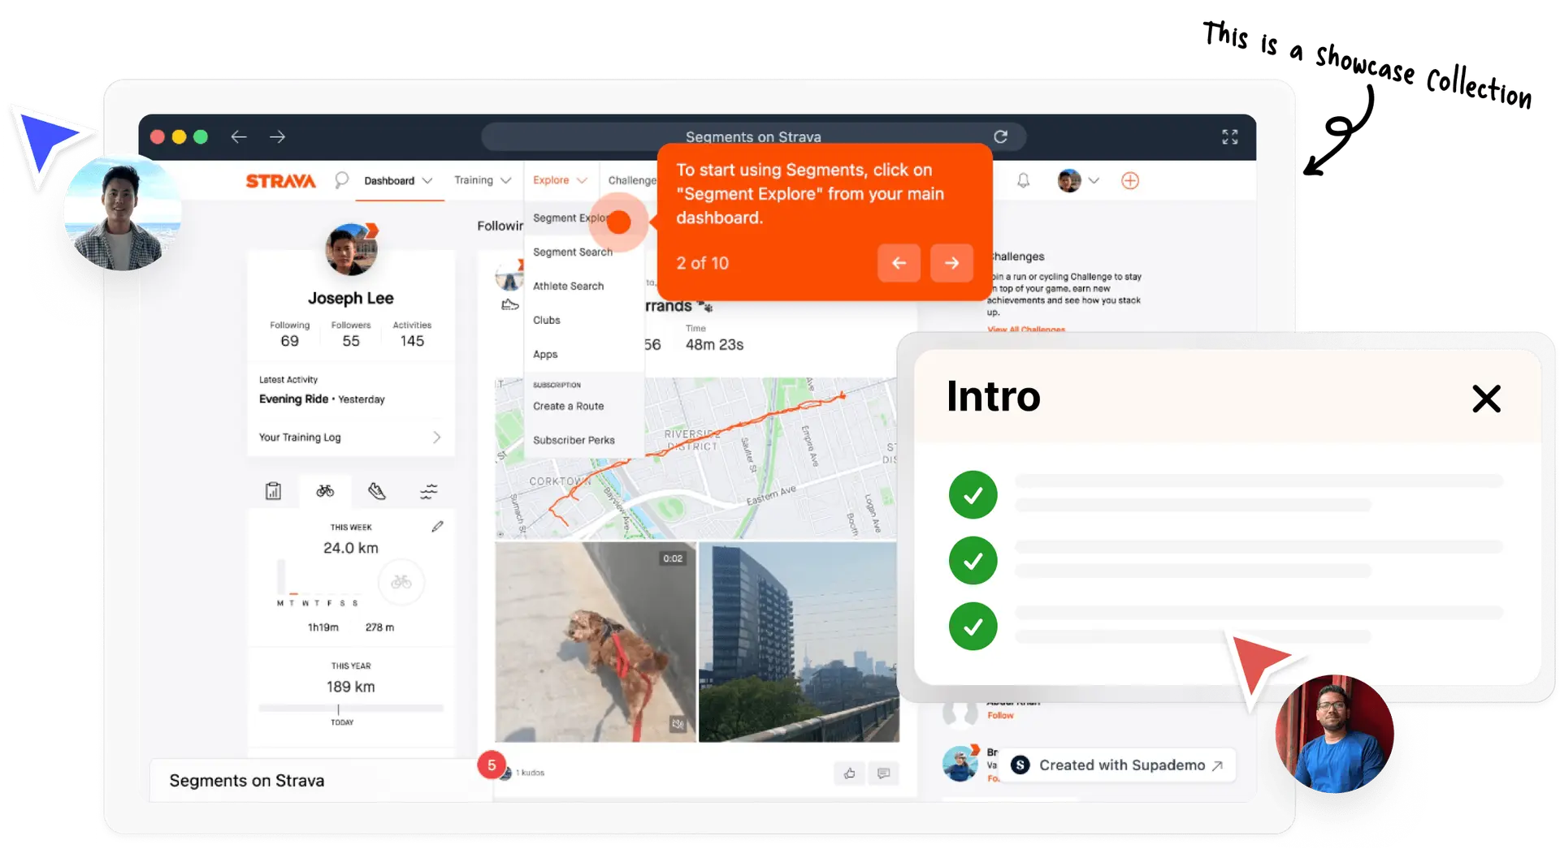Image resolution: width=1560 pixels, height=849 pixels.
Task: Select Apps in the Explore menu
Action: 545,355
